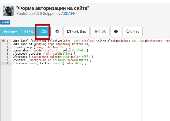Mark as favorite with 0 Fav button
The image size is (170, 121).
132,31
